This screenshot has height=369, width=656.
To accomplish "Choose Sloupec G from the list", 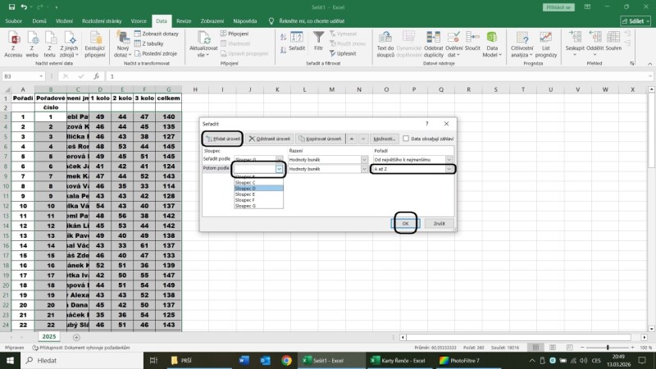I will (258, 206).
